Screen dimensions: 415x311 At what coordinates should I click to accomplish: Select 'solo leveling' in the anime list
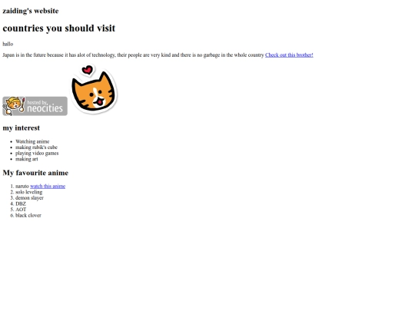[x=29, y=192]
